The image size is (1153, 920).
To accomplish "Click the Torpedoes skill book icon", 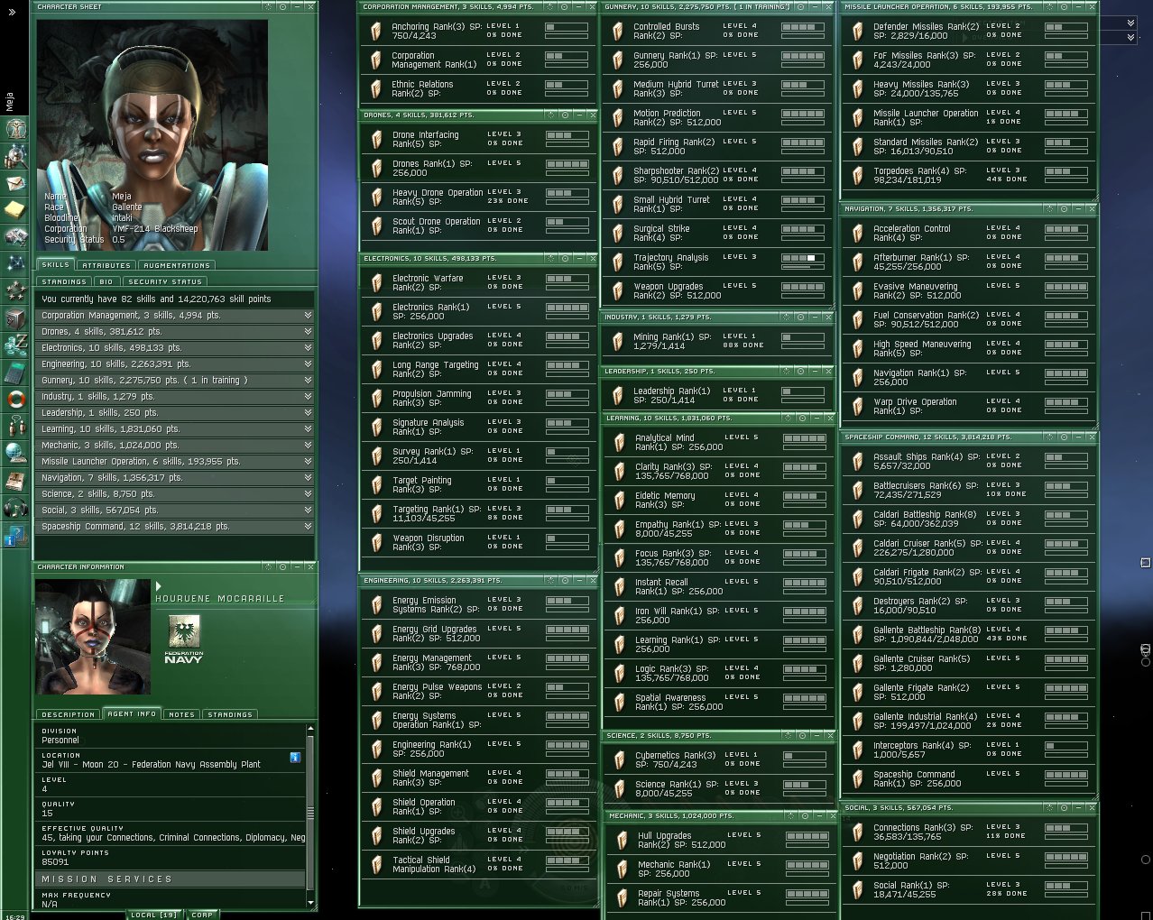I will (857, 175).
